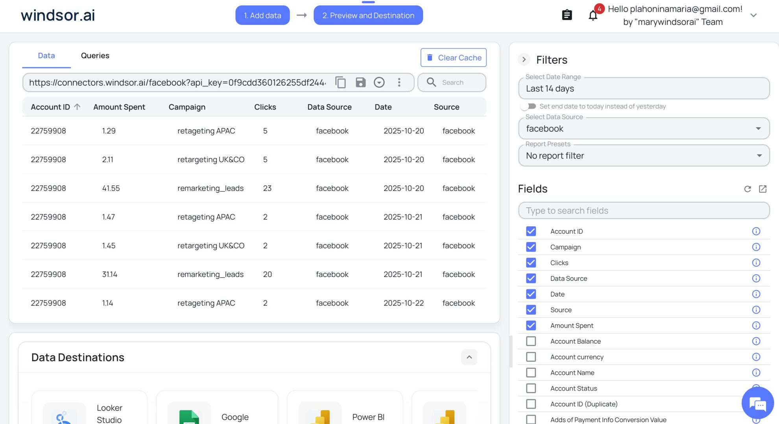This screenshot has height=424, width=779.
Task: Click the Type to search fields box
Action: point(644,211)
